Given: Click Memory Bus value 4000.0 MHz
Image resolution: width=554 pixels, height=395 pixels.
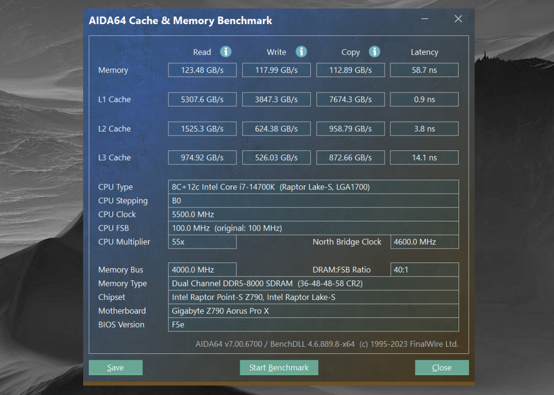Looking at the screenshot, I should tap(202, 270).
